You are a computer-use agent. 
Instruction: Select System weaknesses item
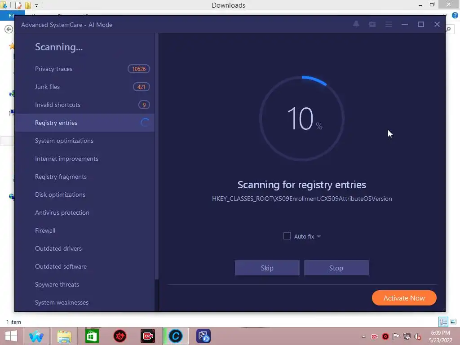coord(84,302)
